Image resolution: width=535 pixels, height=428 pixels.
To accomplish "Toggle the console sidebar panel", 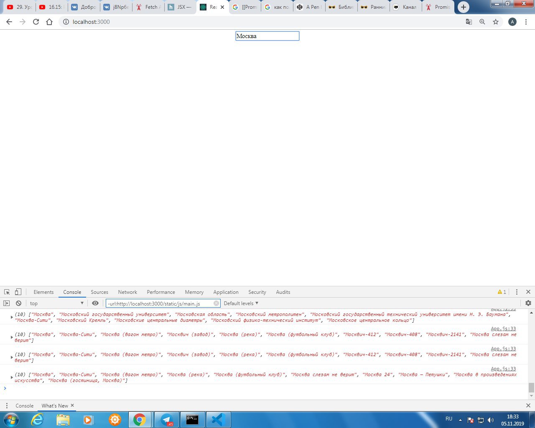I will click(6, 303).
